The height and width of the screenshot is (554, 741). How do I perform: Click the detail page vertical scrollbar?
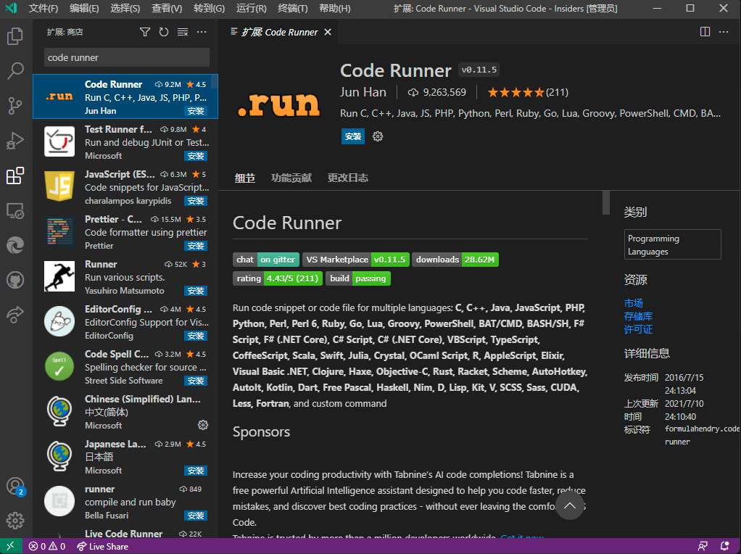point(606,203)
